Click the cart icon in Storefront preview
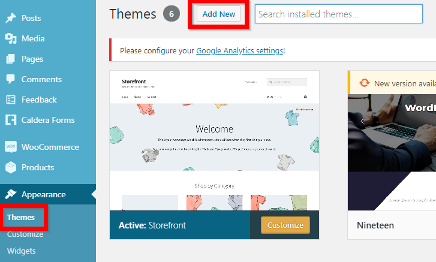Screen dimensions: 436x262 point(305,97)
